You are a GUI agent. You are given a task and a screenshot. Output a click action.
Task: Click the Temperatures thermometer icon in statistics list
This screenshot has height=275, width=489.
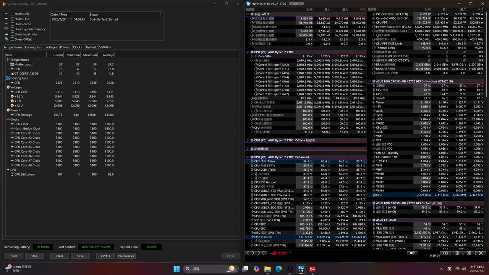pyautogui.click(x=8, y=60)
